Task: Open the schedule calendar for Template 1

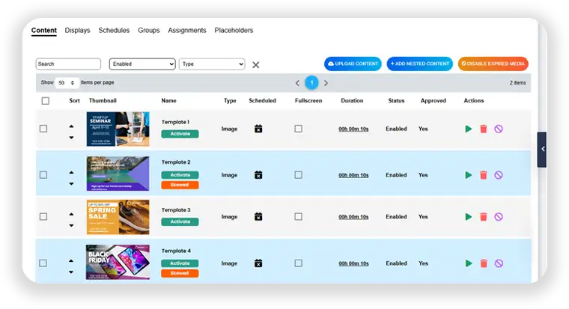Action: (258, 129)
